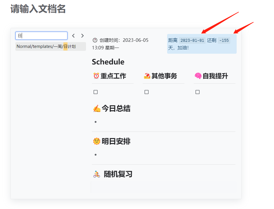Click the Schedule heading

point(108,62)
